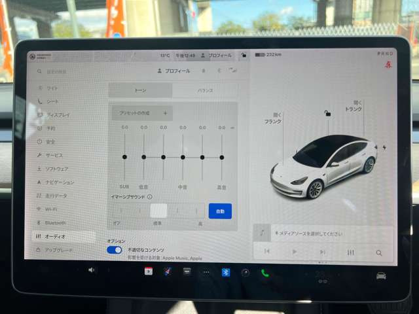
Task: Tap the Bluetooth icon in bottom dock
Action: (226, 272)
